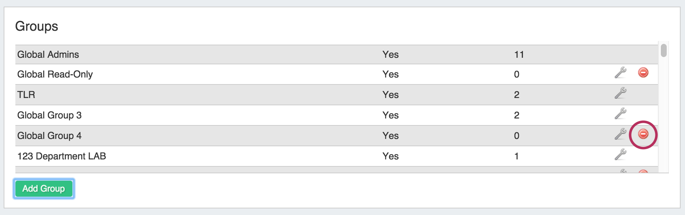Screen dimensions: 685x215
Task: Edit the 123 Department LAB group
Action: pyautogui.click(x=620, y=155)
